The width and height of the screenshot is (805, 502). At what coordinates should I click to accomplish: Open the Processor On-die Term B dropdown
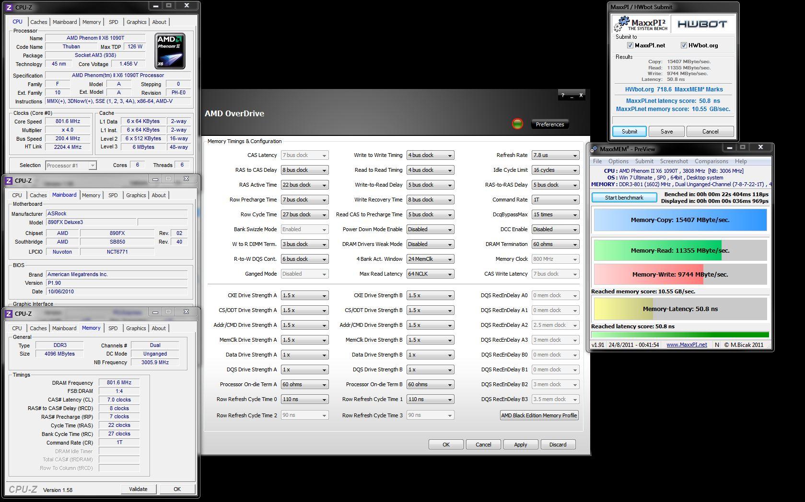click(x=430, y=384)
